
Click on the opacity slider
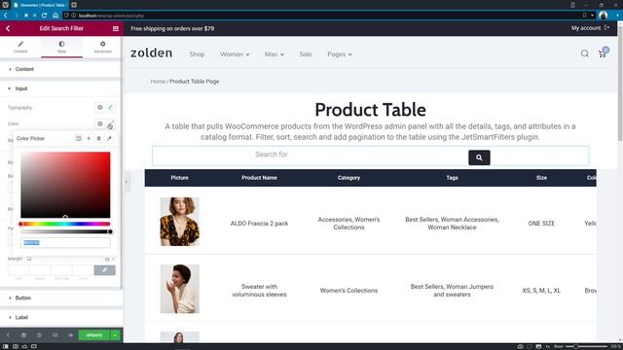click(65, 231)
